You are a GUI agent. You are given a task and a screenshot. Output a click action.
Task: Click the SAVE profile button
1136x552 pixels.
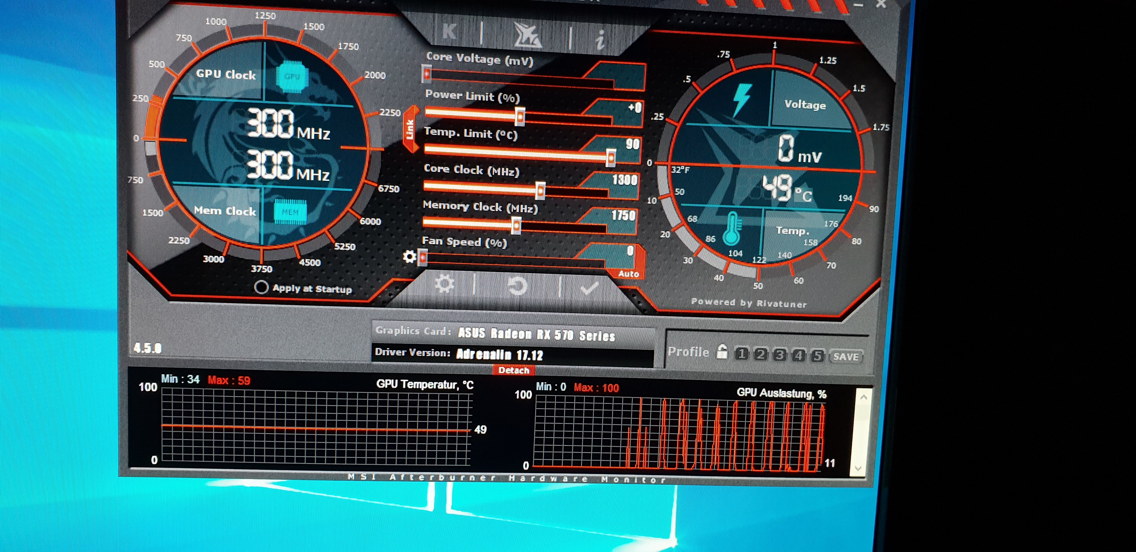[x=845, y=357]
